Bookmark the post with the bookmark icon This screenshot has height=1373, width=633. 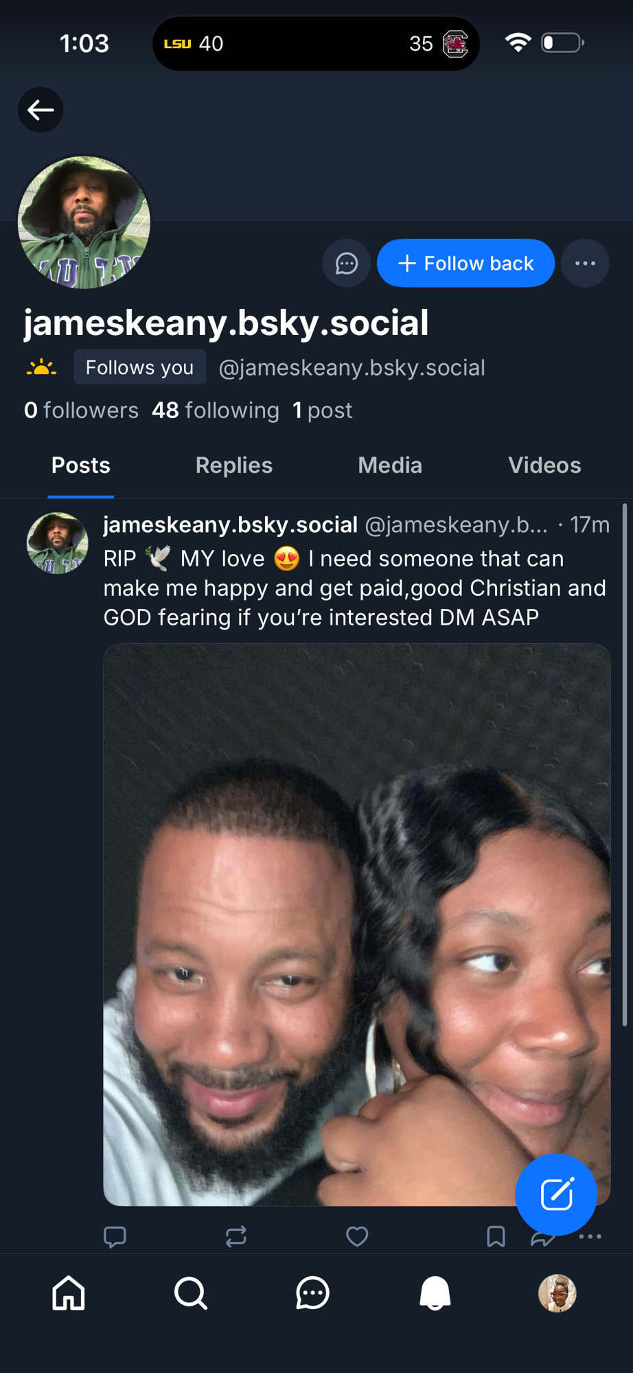click(x=496, y=1237)
